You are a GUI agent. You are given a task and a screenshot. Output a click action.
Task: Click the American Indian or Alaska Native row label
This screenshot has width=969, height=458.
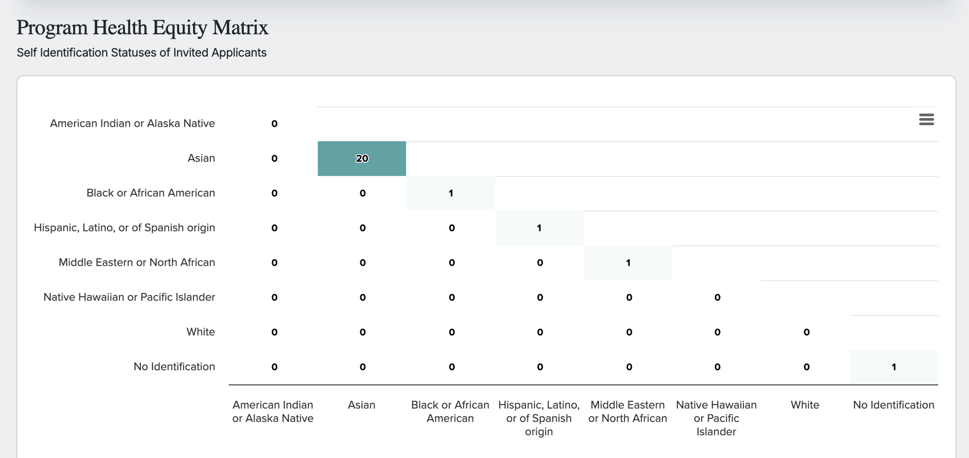coord(132,124)
